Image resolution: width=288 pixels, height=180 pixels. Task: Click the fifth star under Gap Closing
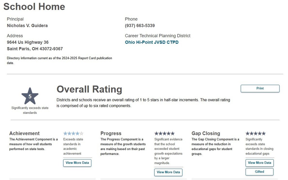coord(264,133)
